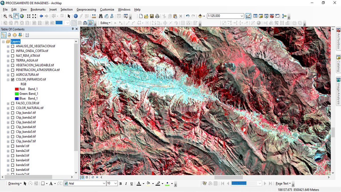Open an existing map document

(x=146, y=16)
